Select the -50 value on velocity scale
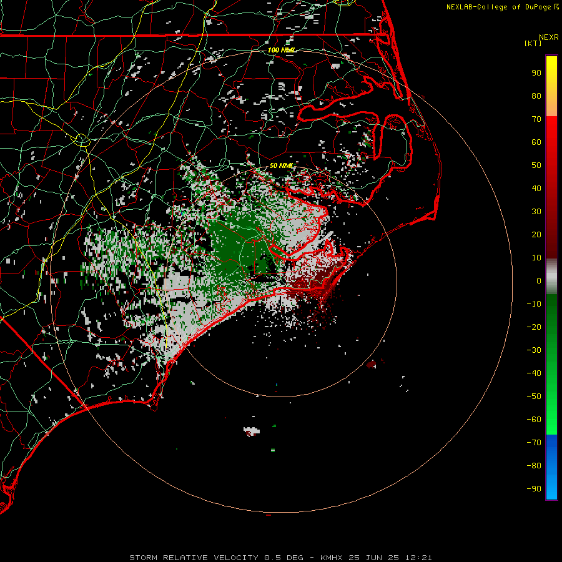This screenshot has height=562, width=562. click(x=534, y=397)
